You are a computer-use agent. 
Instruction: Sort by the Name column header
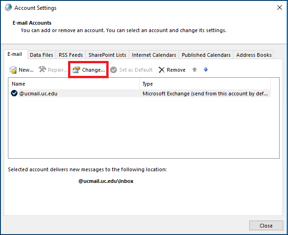[74, 84]
